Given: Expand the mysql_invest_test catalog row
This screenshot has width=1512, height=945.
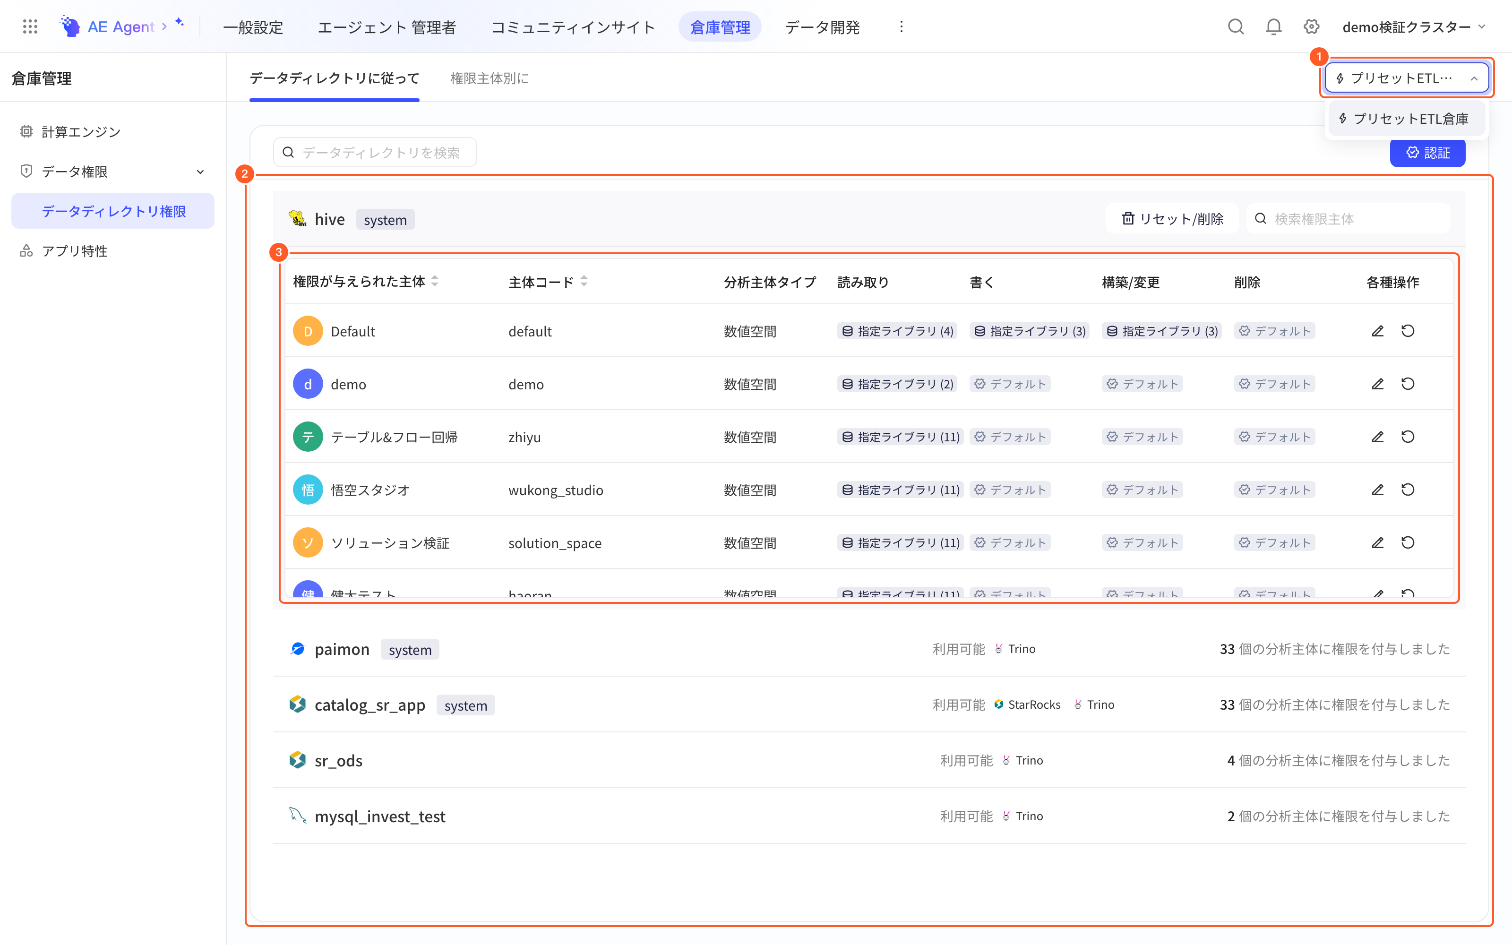Looking at the screenshot, I should [868, 816].
